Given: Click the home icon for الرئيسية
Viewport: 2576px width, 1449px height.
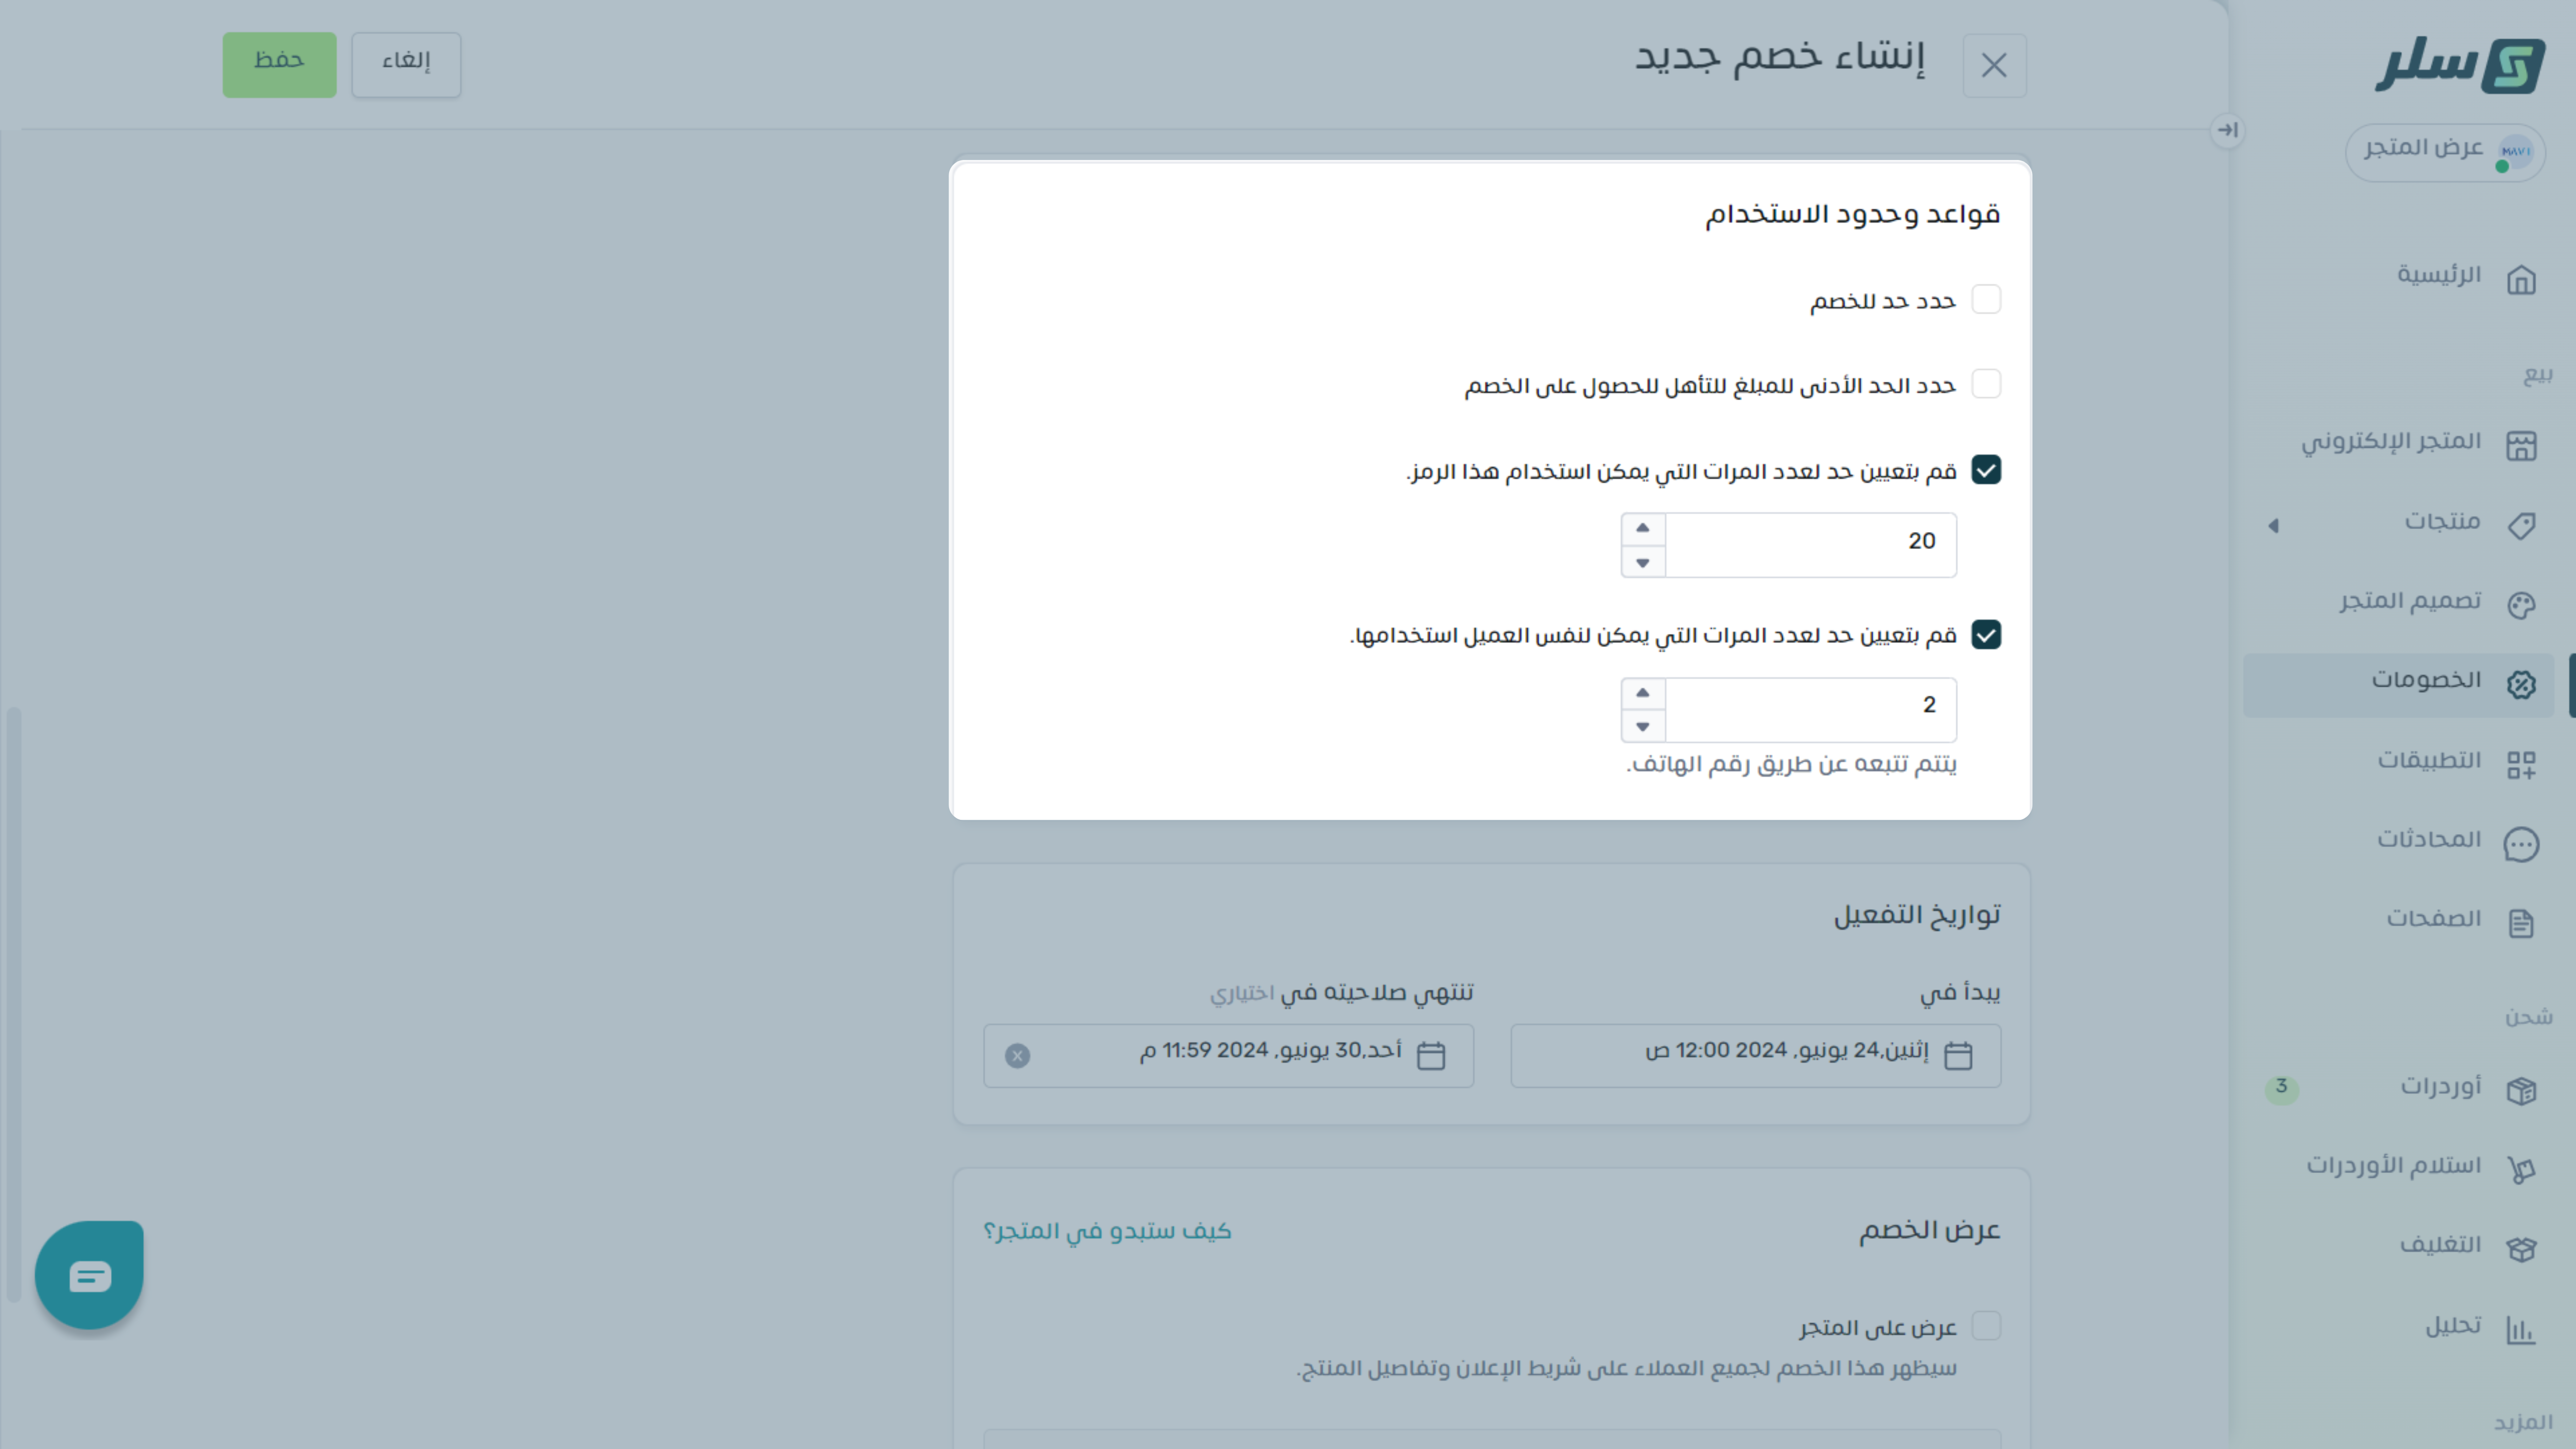Looking at the screenshot, I should pos(2521,279).
